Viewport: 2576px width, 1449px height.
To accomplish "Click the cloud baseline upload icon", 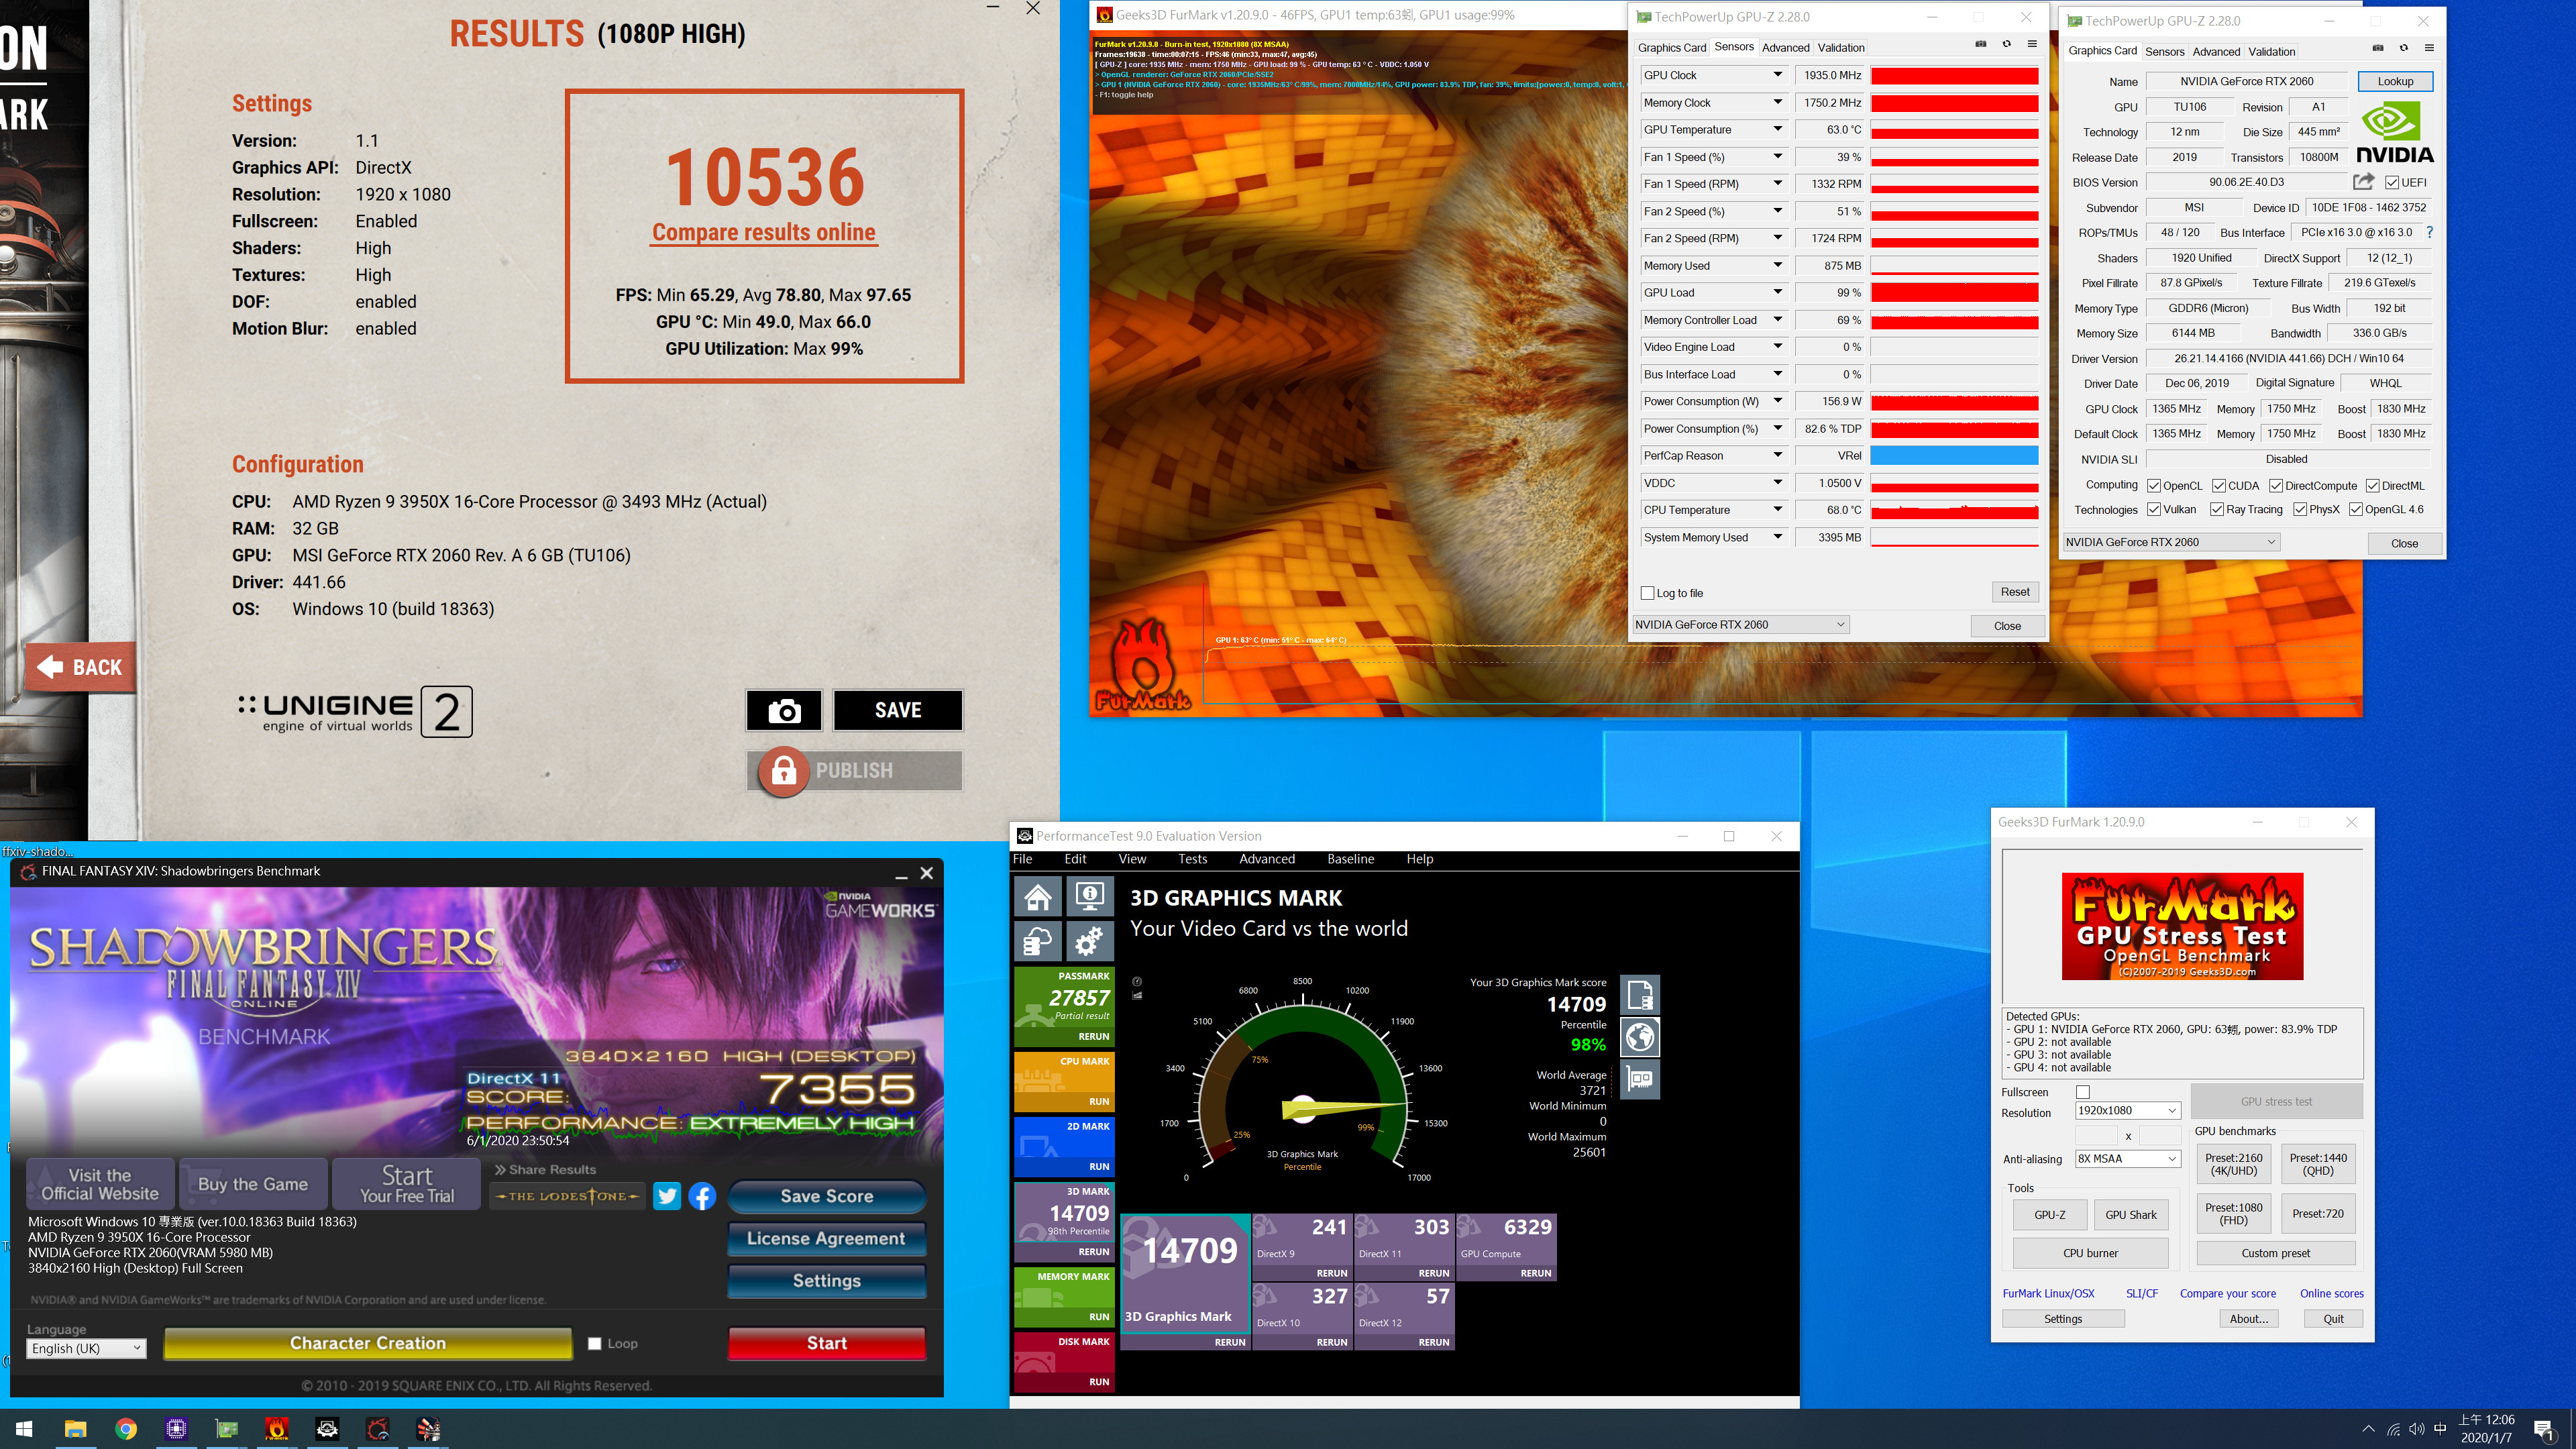I will tap(1038, 941).
